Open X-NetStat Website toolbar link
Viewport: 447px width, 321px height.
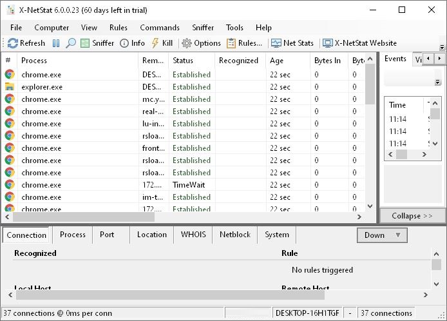tap(359, 43)
